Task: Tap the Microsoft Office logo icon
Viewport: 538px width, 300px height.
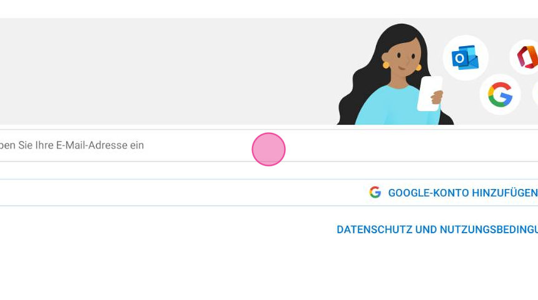Action: [525, 57]
